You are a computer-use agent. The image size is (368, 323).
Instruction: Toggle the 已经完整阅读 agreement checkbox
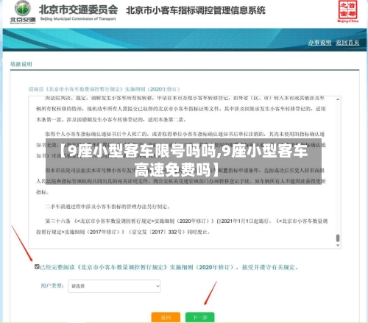point(37,266)
